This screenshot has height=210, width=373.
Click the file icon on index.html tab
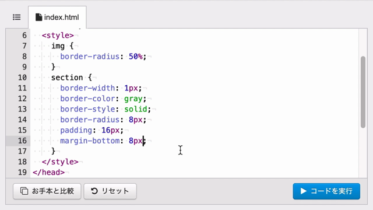(x=39, y=17)
